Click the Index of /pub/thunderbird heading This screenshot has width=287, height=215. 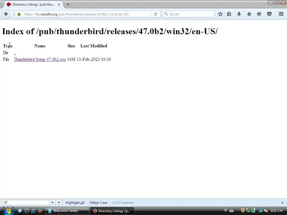(110, 31)
